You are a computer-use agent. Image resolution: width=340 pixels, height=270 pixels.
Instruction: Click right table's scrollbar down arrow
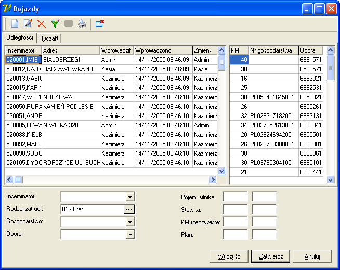pos(330,179)
